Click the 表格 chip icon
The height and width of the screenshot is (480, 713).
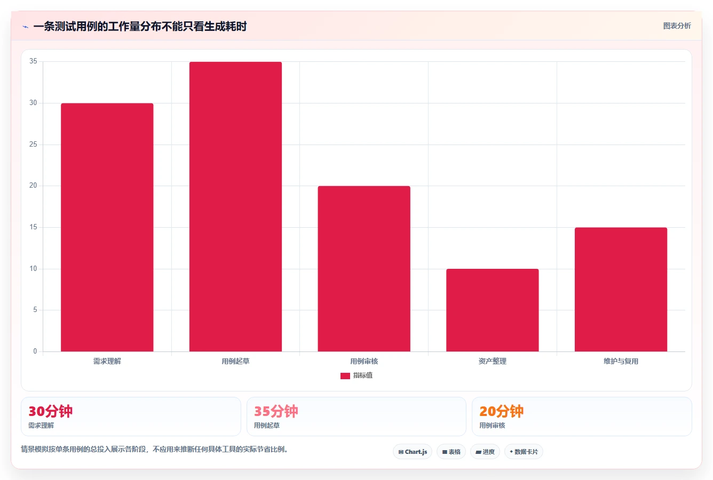445,452
